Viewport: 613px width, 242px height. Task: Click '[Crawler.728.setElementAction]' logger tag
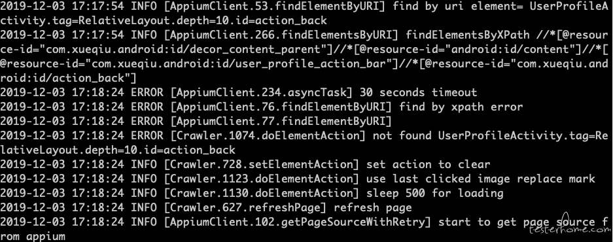coord(262,165)
